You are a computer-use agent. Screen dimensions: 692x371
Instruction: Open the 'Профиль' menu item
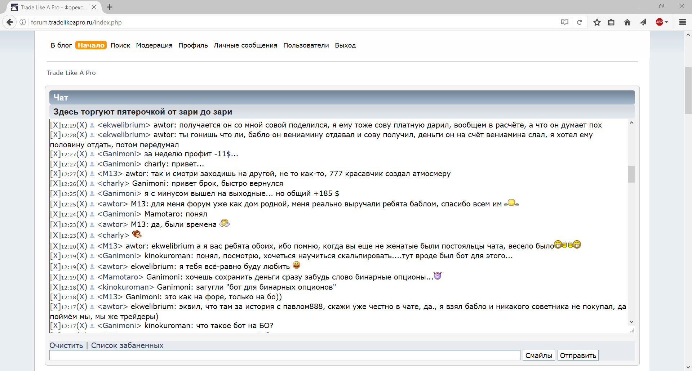[193, 45]
